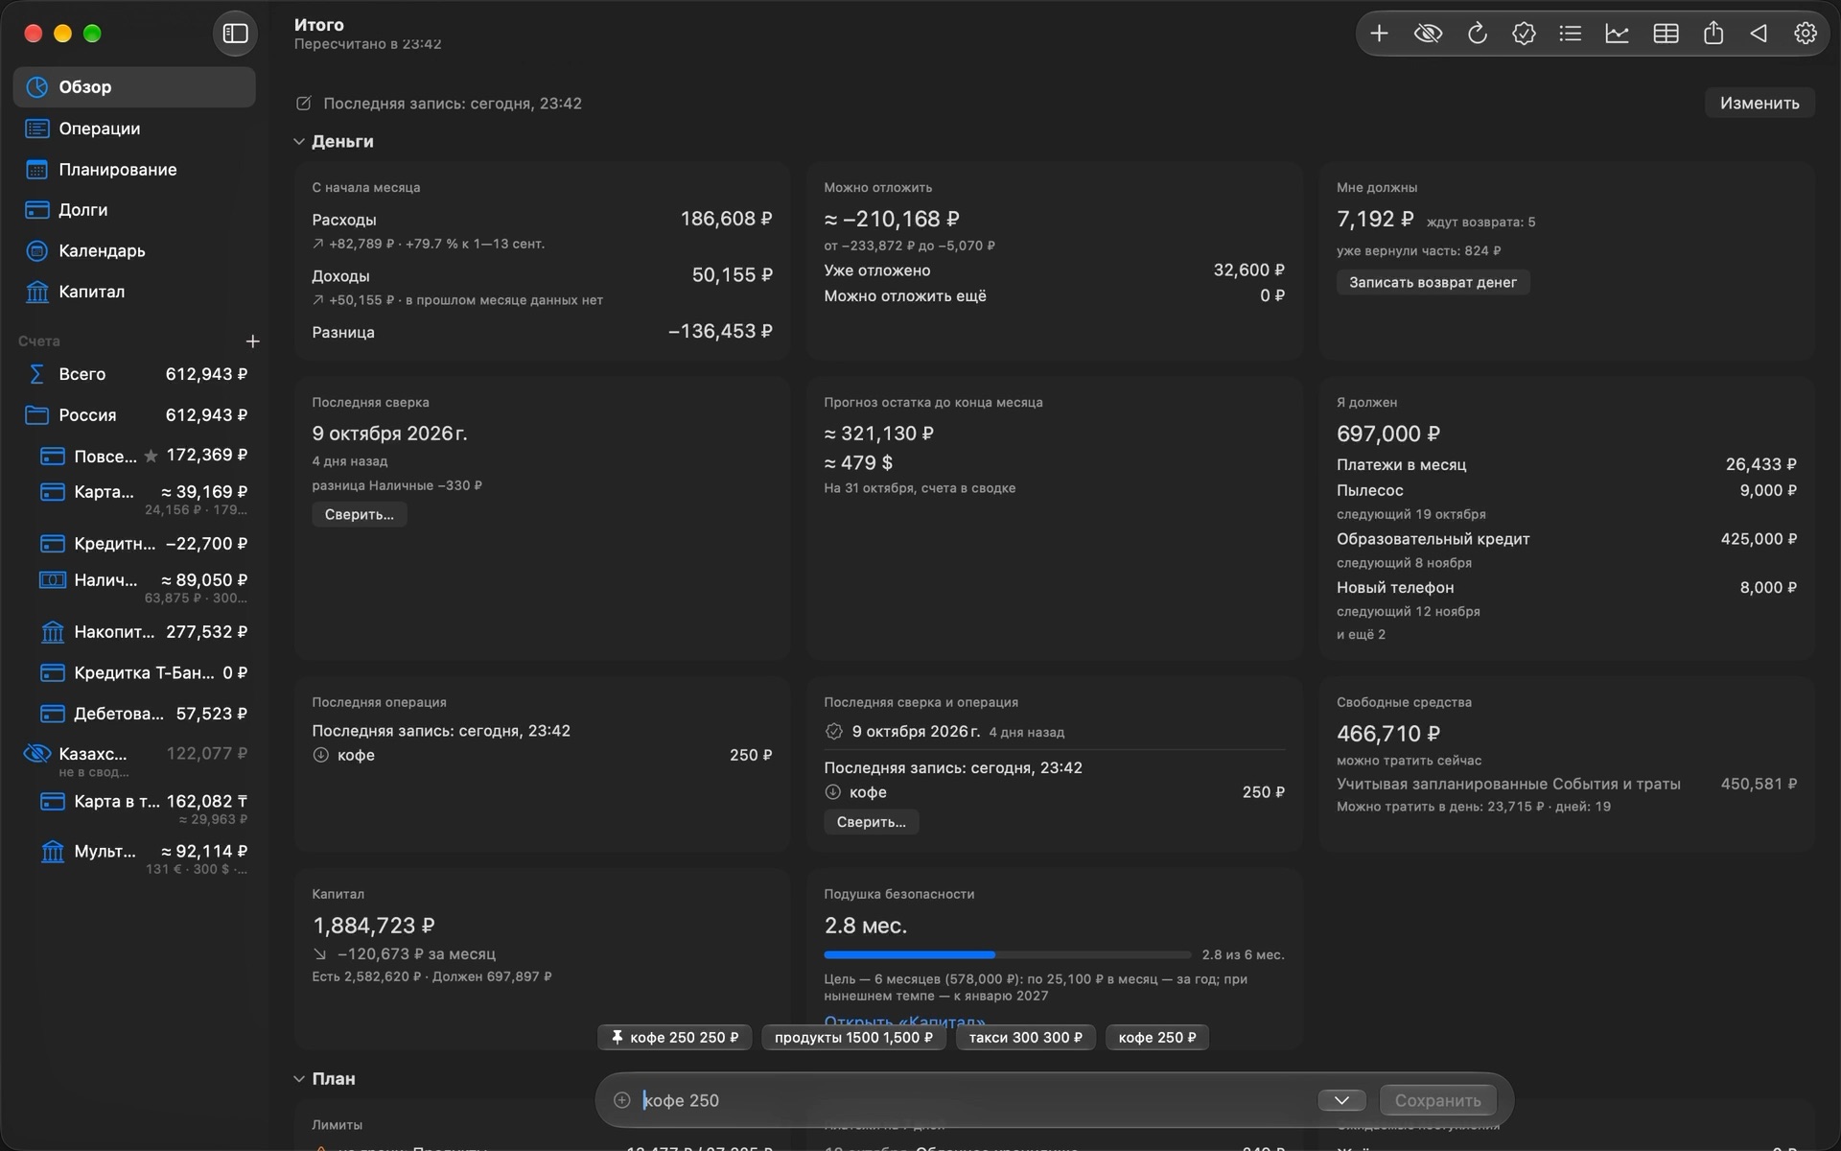Click the edit note icon near Последняя запись

pyautogui.click(x=304, y=104)
